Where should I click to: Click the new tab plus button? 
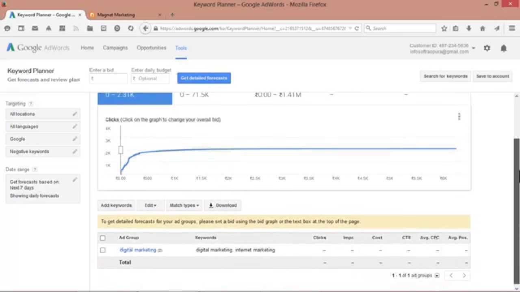click(x=172, y=15)
